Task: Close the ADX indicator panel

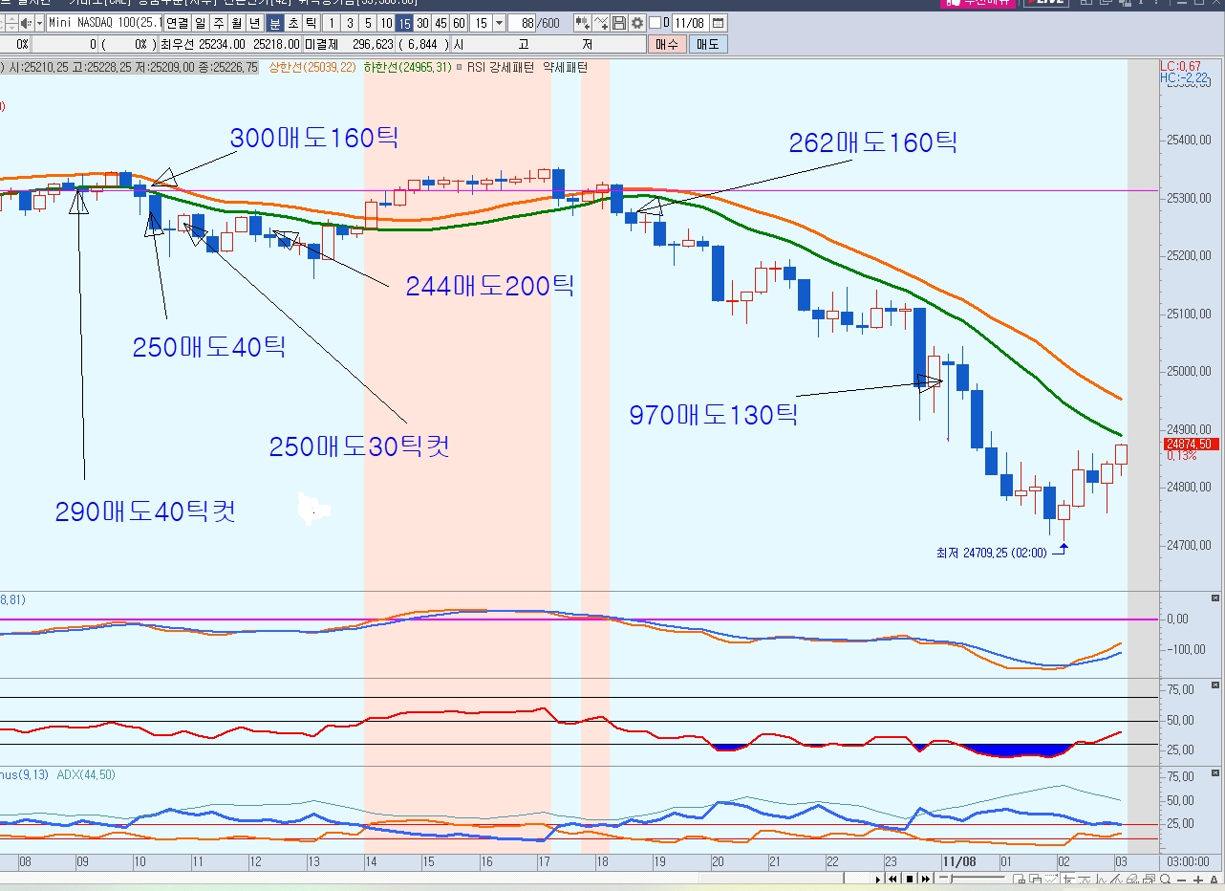Action: 1215,772
